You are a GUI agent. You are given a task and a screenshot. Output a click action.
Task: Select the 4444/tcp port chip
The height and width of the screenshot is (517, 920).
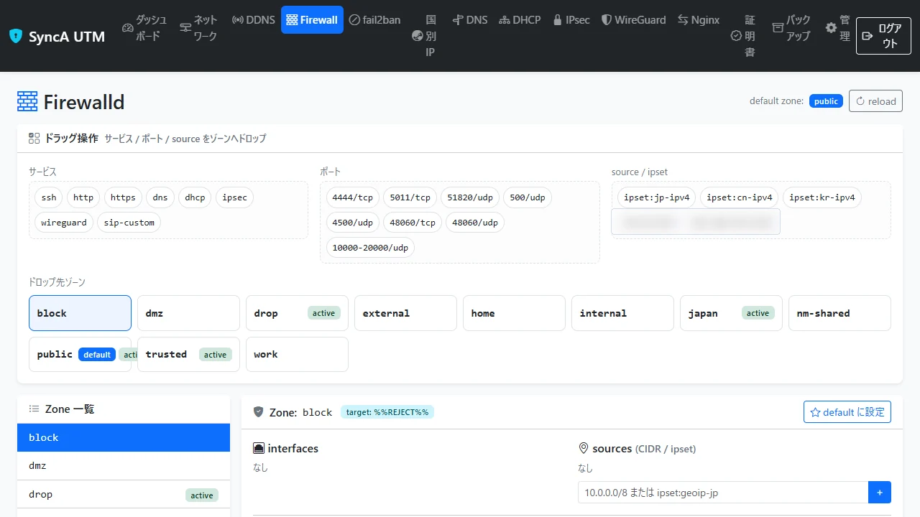point(352,197)
